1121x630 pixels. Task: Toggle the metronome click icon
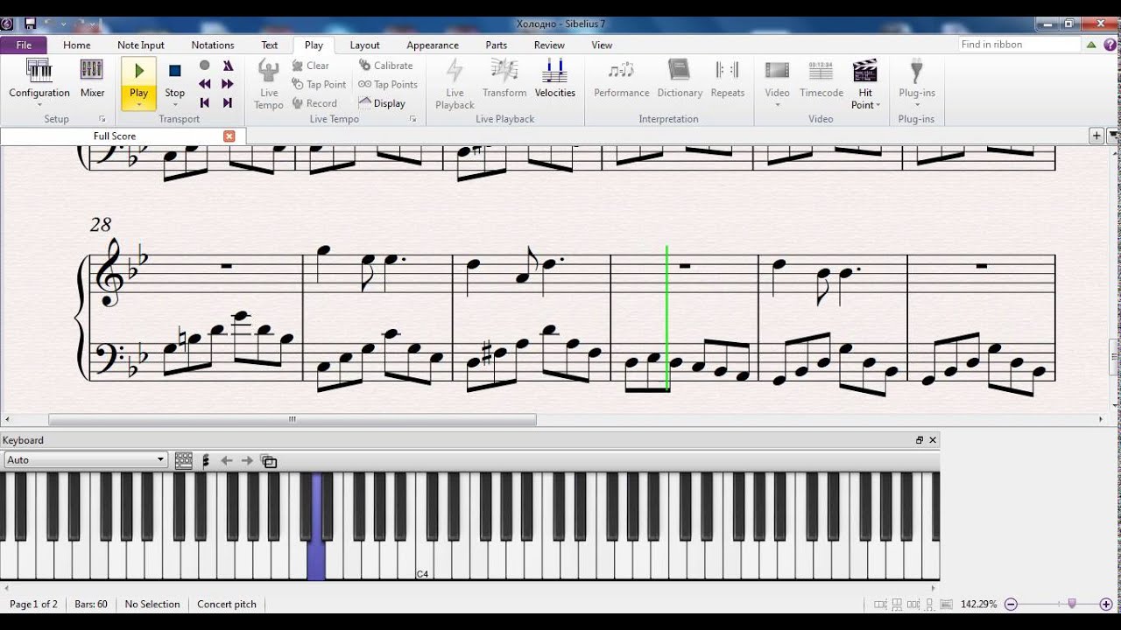(228, 66)
